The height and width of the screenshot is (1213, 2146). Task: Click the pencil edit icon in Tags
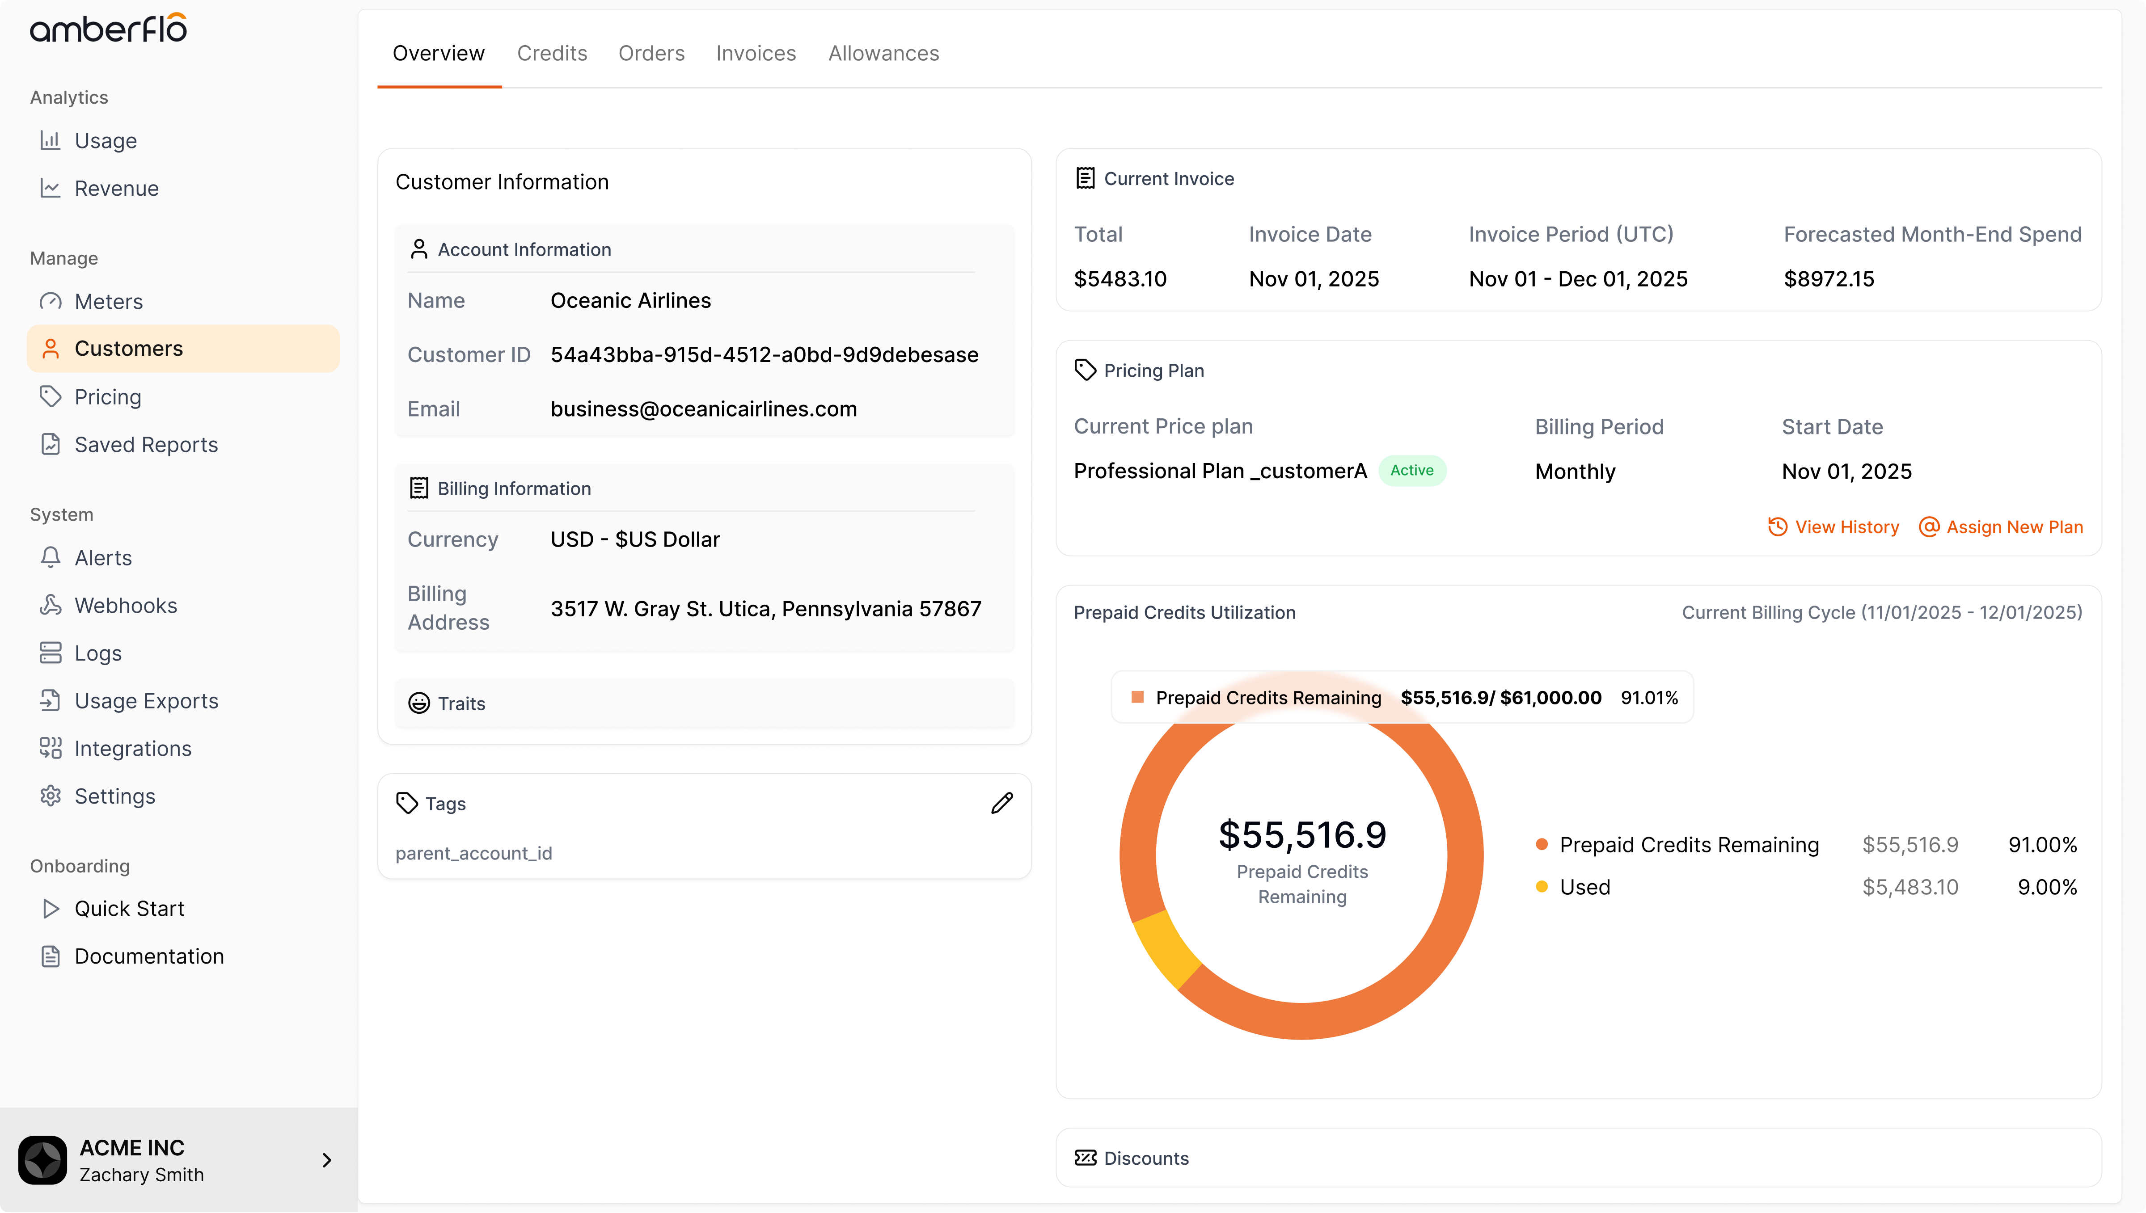(x=1002, y=803)
